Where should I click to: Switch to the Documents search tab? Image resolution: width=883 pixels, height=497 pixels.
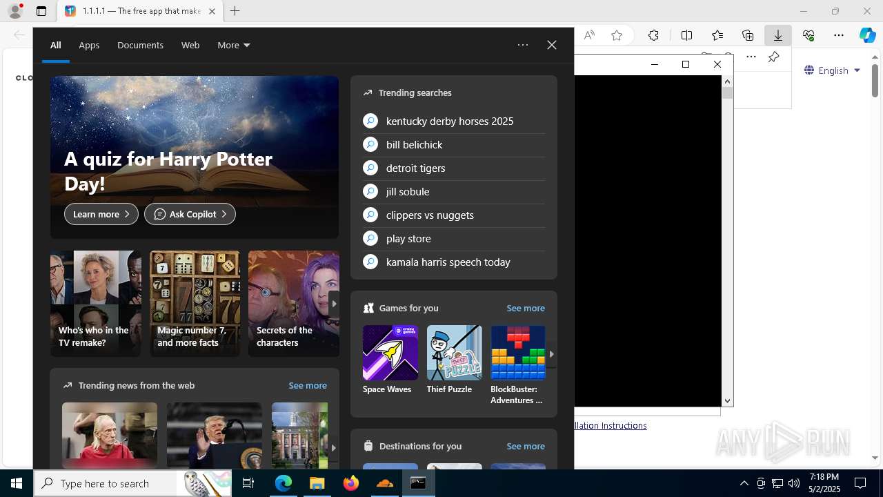140,45
